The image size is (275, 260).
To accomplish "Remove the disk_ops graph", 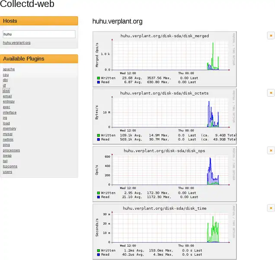I will tap(271, 150).
